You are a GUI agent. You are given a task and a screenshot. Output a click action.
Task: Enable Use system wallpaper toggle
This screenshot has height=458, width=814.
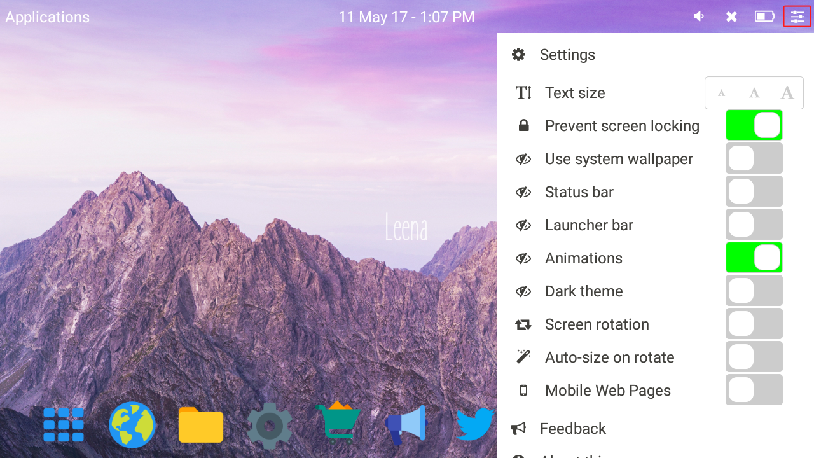[754, 158]
